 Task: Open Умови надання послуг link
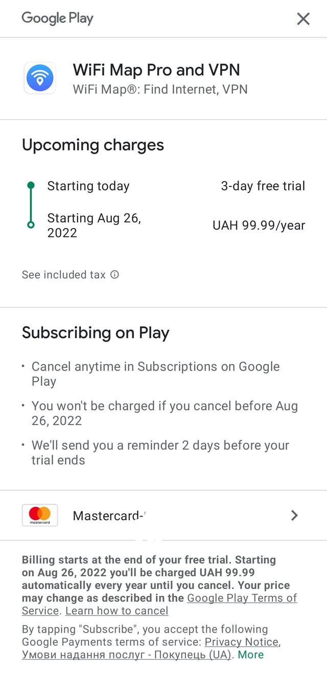(x=127, y=655)
